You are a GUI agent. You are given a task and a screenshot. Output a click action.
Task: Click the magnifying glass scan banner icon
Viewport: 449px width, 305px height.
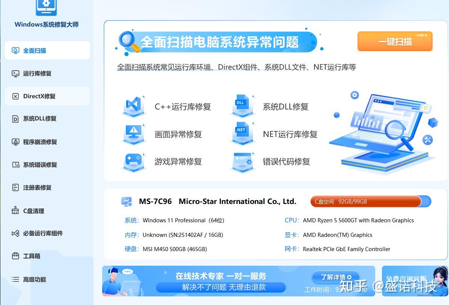(129, 42)
